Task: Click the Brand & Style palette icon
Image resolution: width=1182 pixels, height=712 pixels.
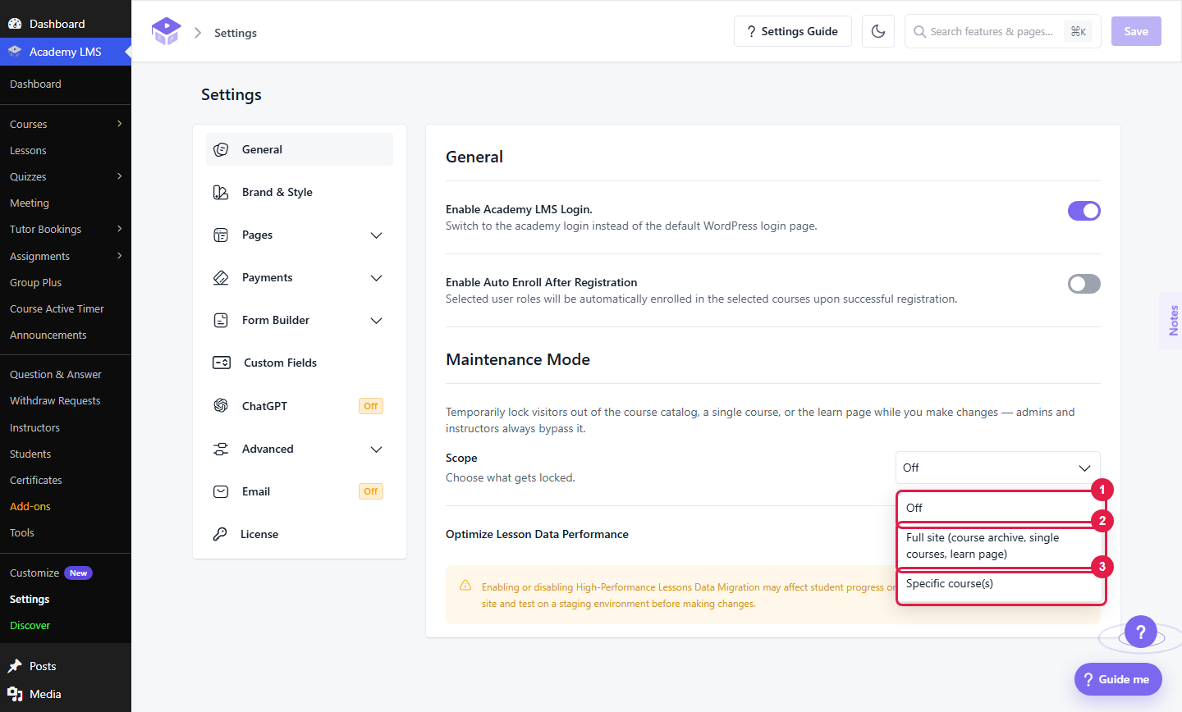Action: [221, 192]
